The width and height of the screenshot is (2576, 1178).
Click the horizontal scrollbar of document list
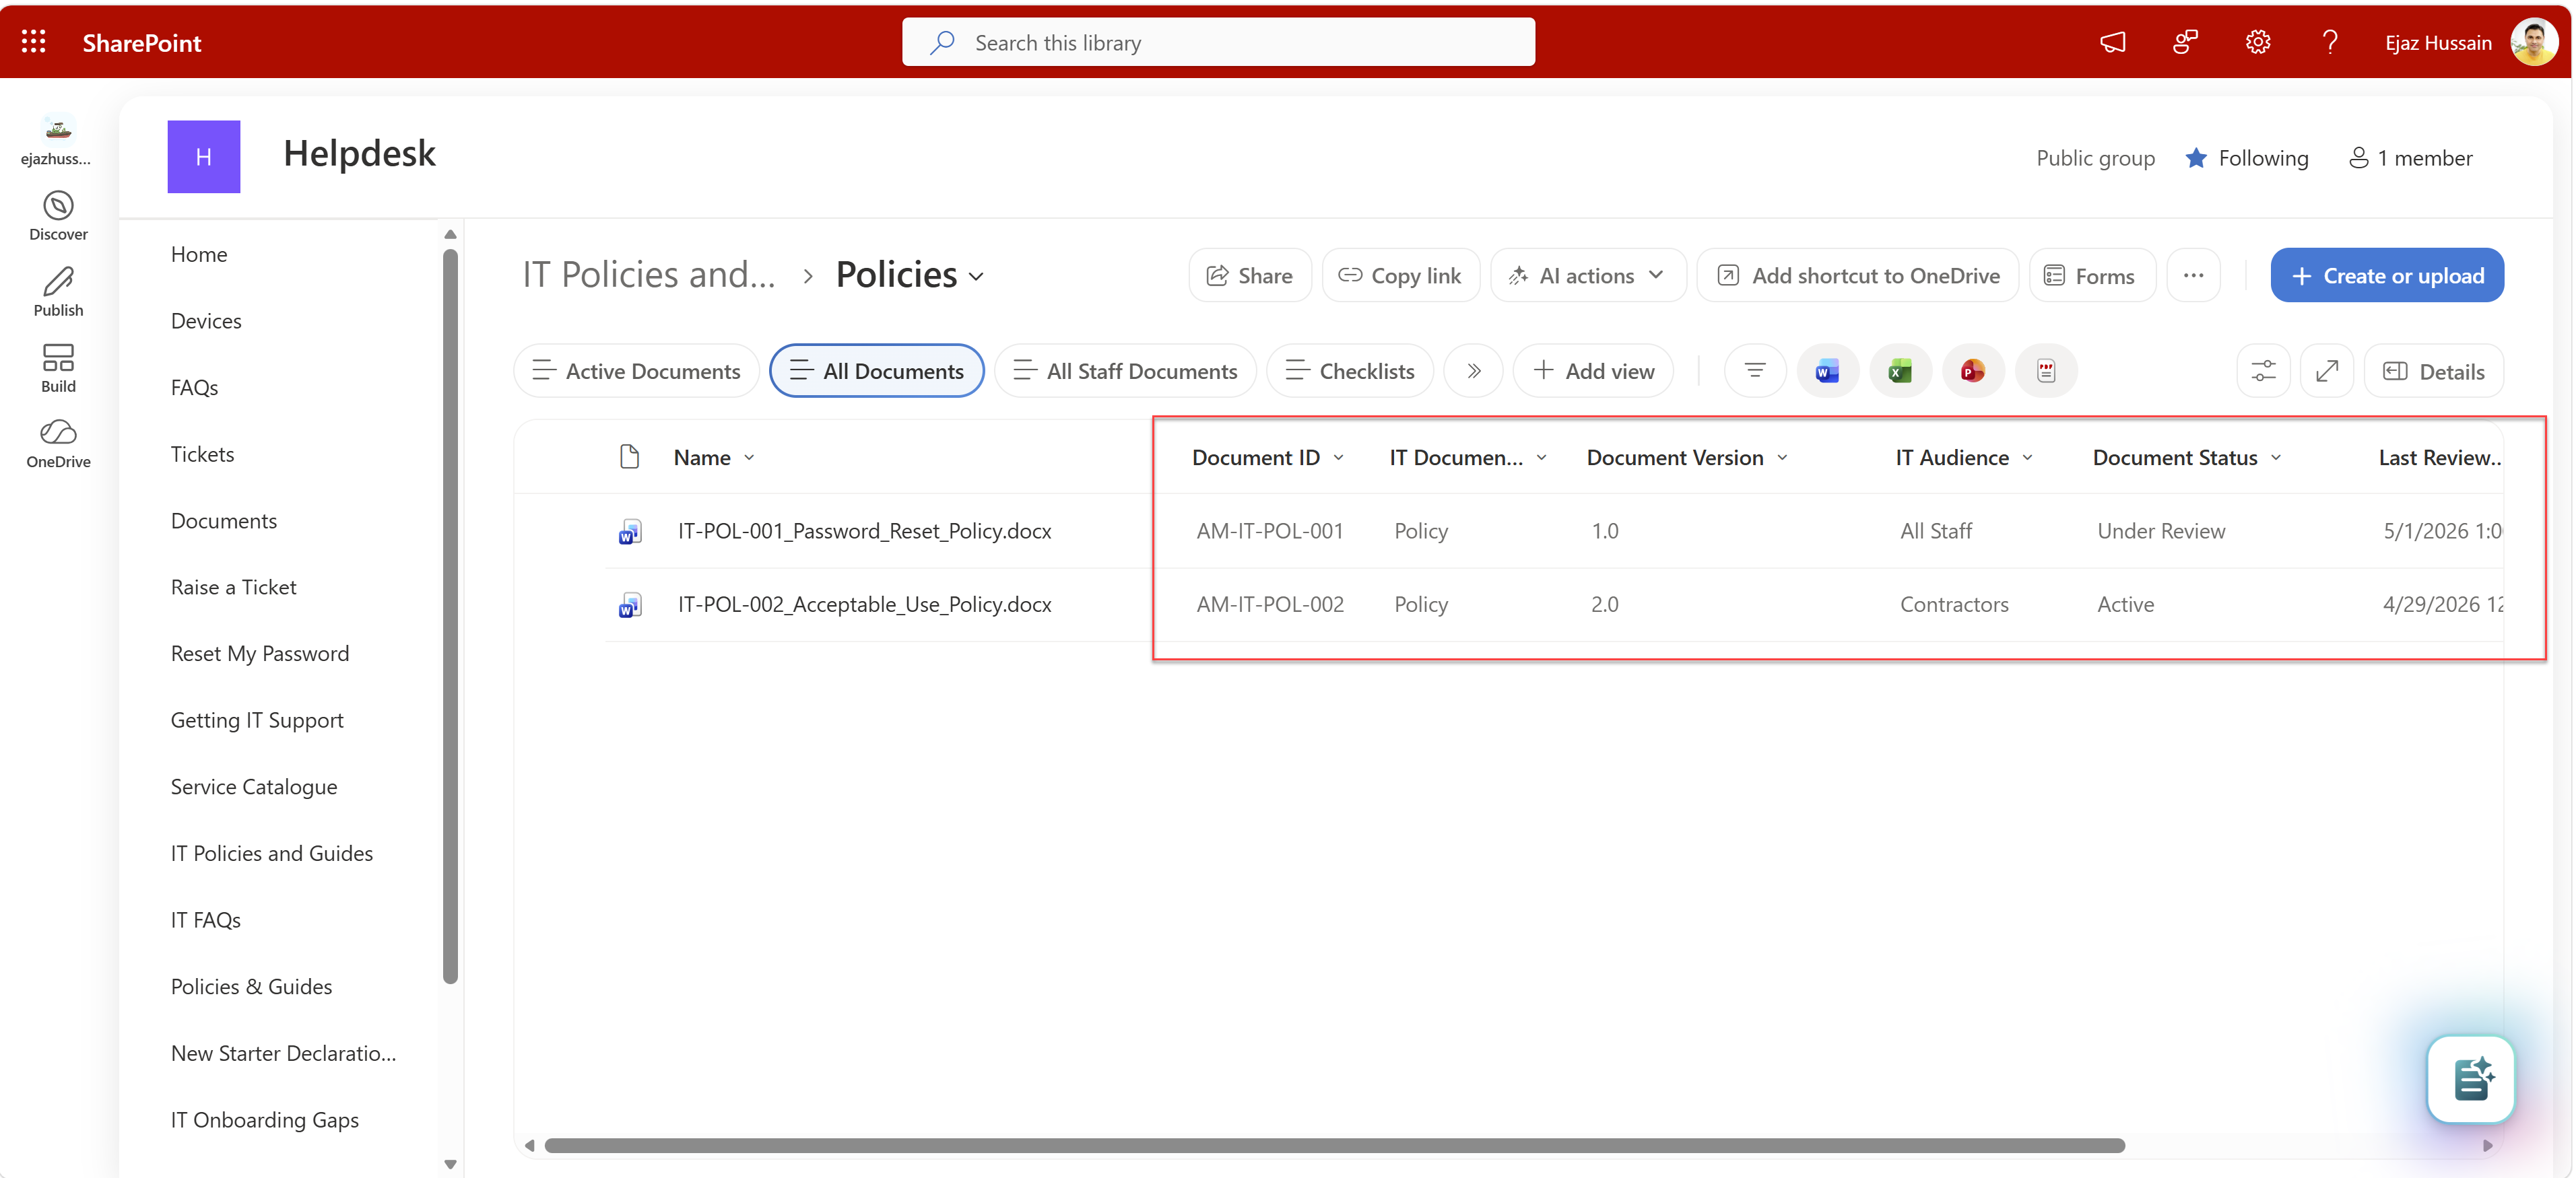pos(1334,1146)
